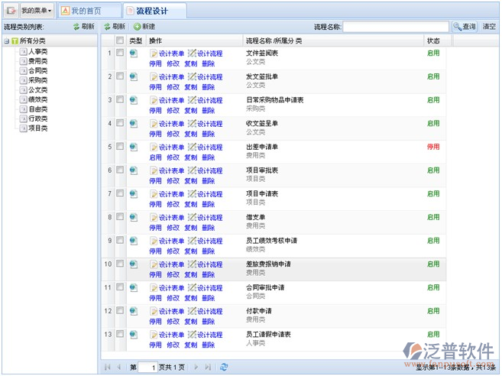Viewport: 502px width, 376px height.
Task: Check the select-all checkbox in the table header
Action: point(119,40)
